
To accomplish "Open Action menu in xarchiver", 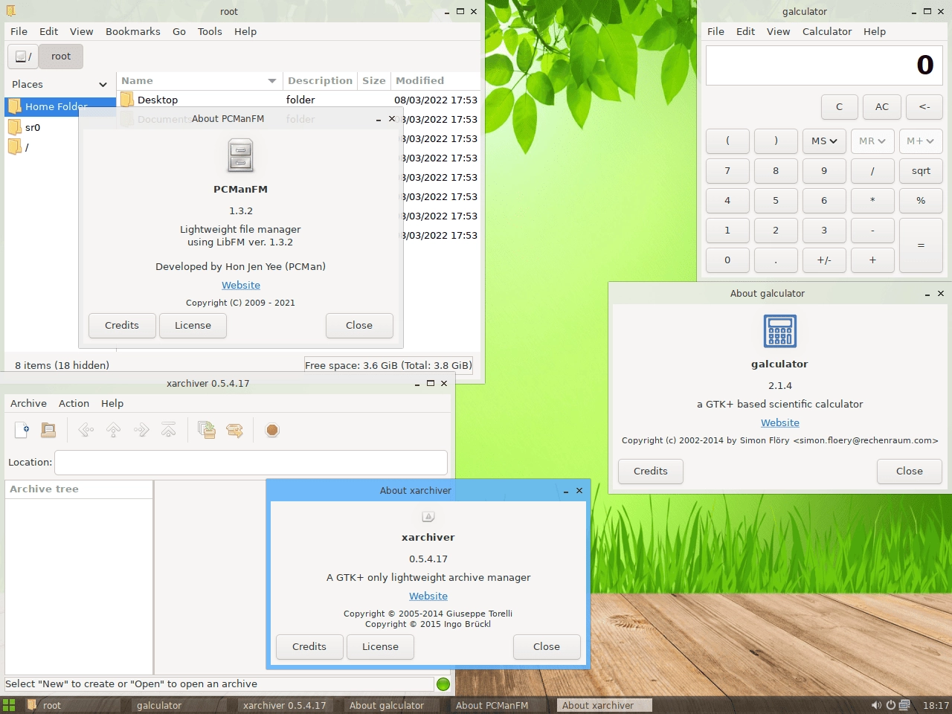I will coord(74,403).
